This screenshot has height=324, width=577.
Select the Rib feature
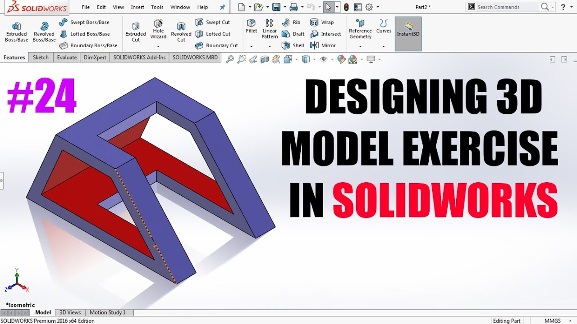point(291,22)
